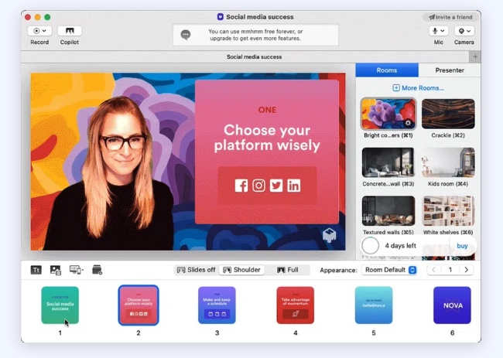Click the Instagram icon on the slide
This screenshot has height=358, width=503.
pyautogui.click(x=259, y=186)
